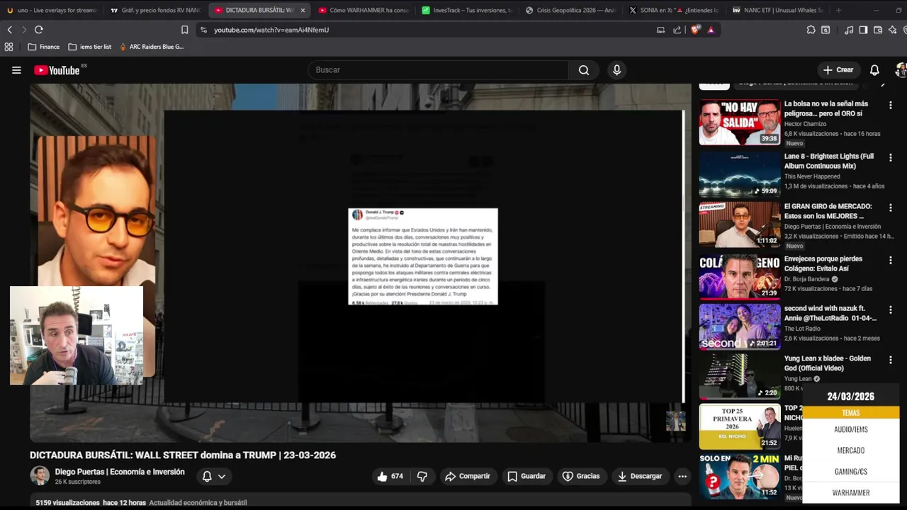Switch to NANC ETF Unusual Whales tab
Viewport: 907px width, 510px height.
[x=778, y=10]
